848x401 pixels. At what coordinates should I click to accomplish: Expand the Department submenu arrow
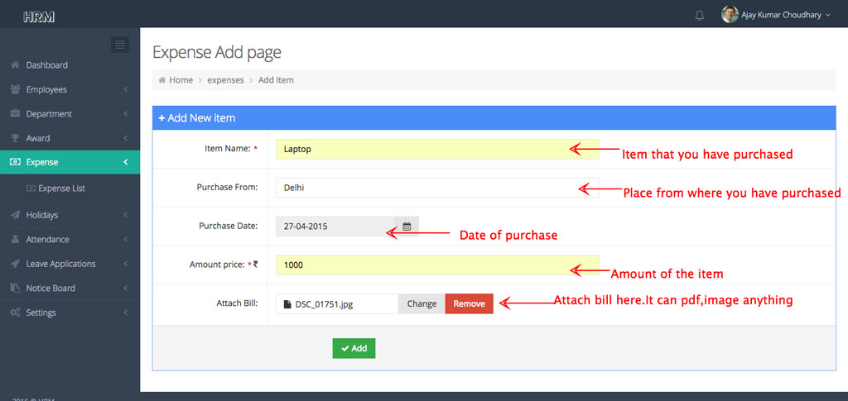point(125,114)
